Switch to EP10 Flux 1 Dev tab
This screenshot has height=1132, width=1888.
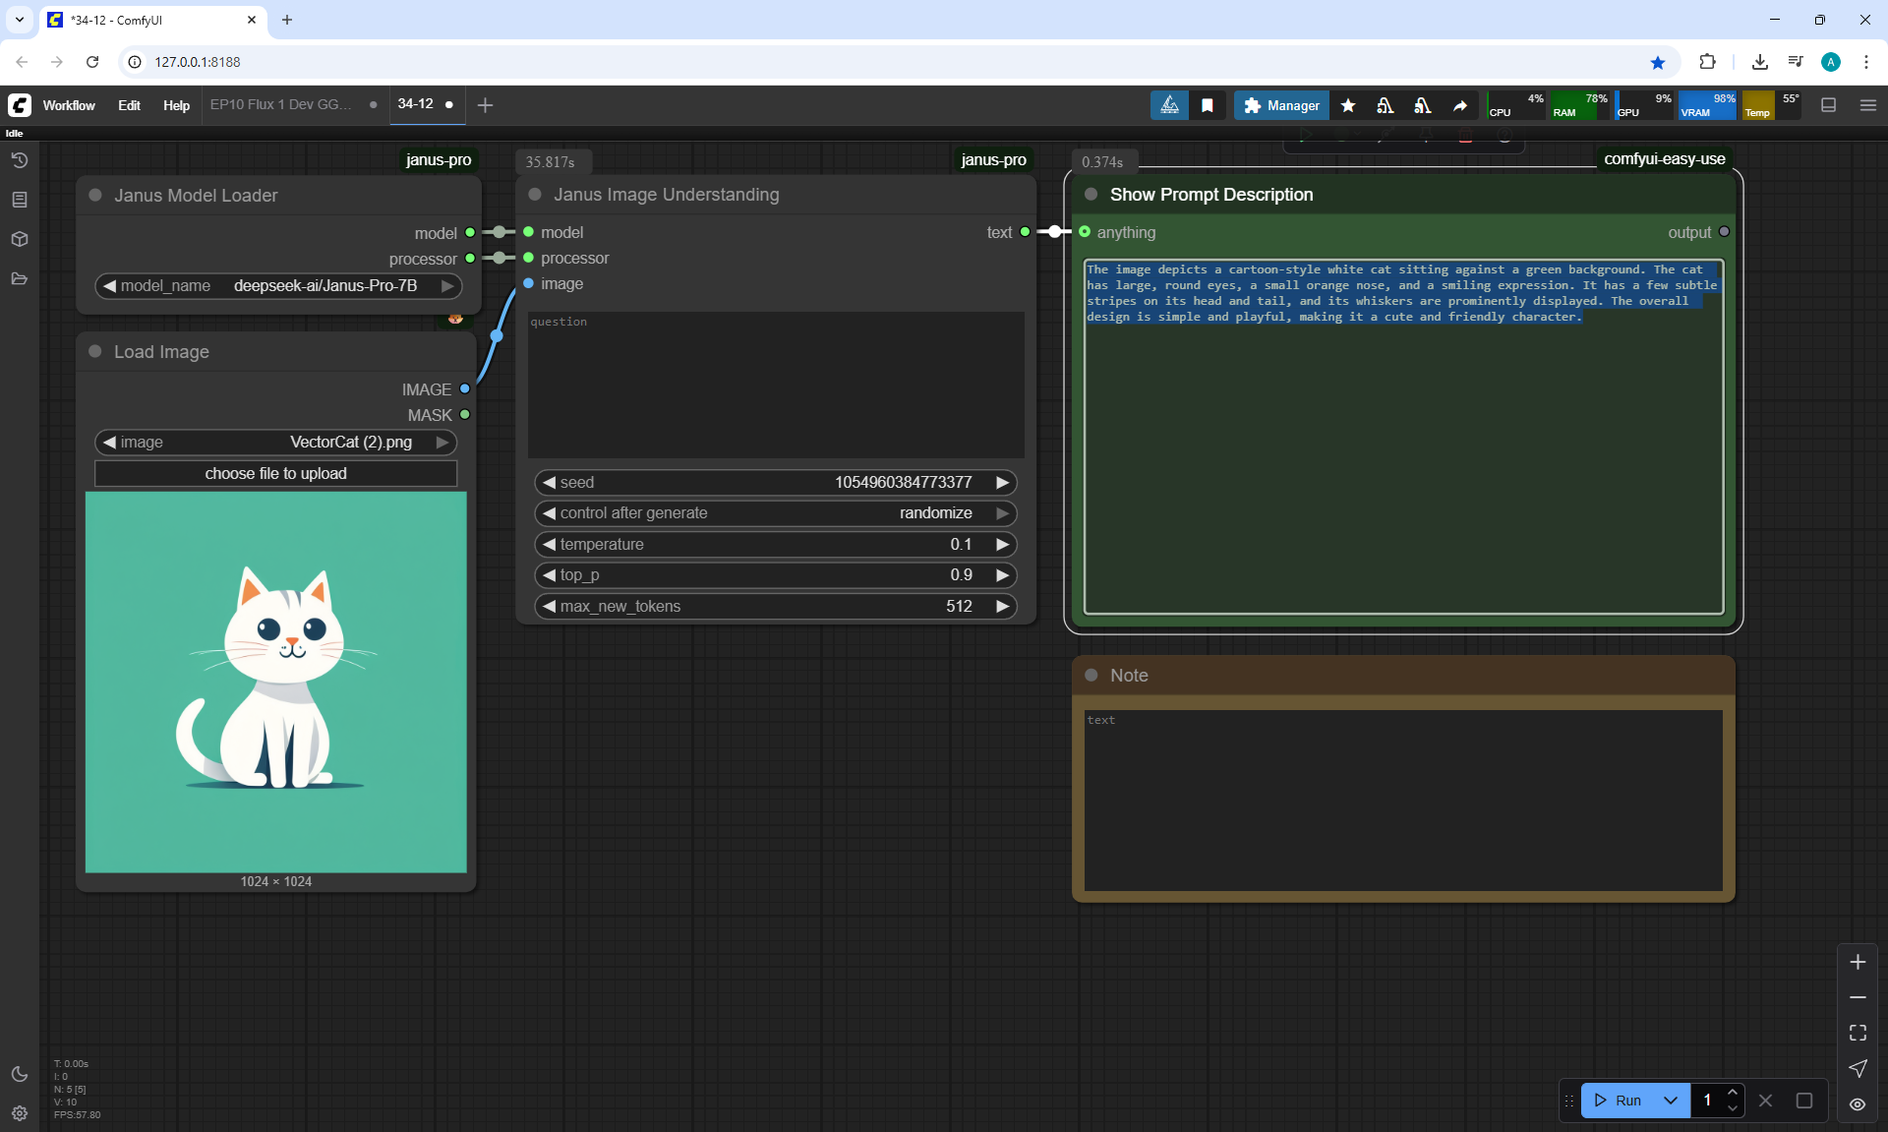click(280, 104)
